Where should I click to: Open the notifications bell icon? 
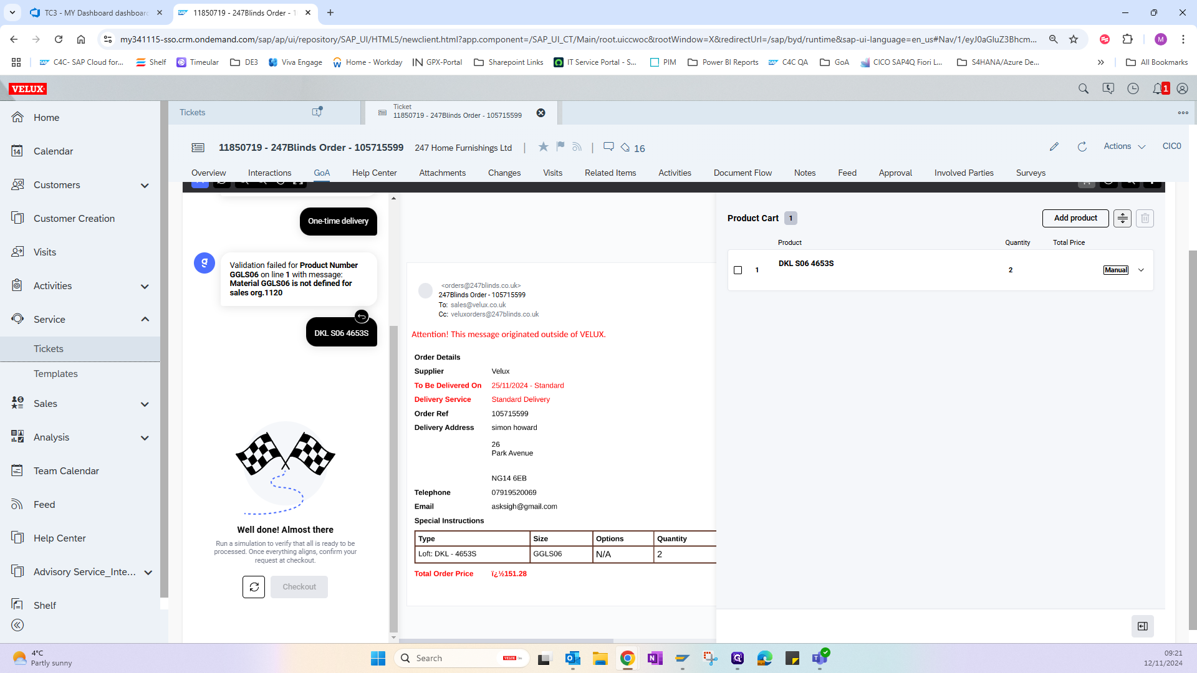click(x=1158, y=88)
